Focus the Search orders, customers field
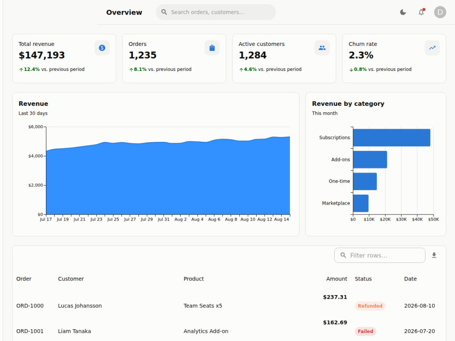The height and width of the screenshot is (341, 455). 216,12
